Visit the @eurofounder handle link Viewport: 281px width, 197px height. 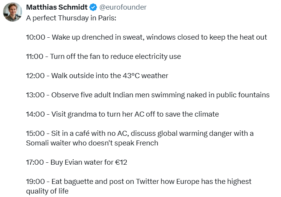(123, 7)
